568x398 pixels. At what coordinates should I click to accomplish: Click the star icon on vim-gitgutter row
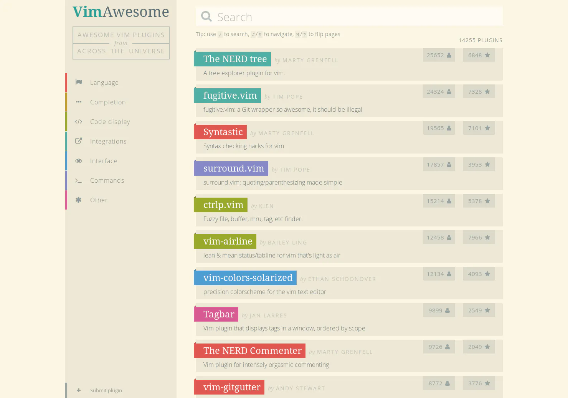[487, 383]
